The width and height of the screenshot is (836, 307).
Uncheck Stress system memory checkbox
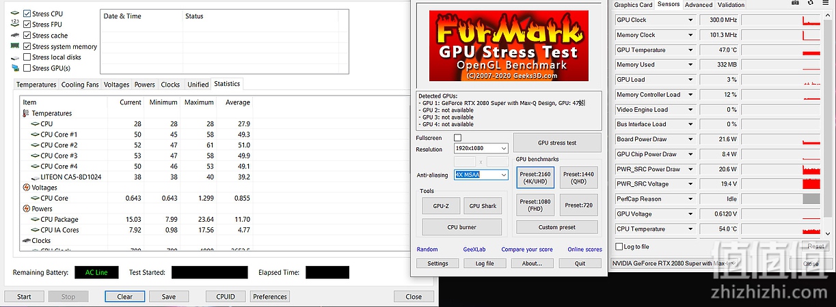[27, 46]
